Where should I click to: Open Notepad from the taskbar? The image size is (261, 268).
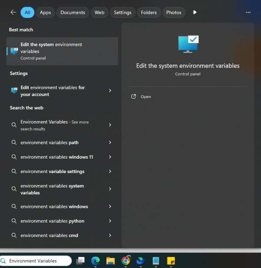[156, 261]
